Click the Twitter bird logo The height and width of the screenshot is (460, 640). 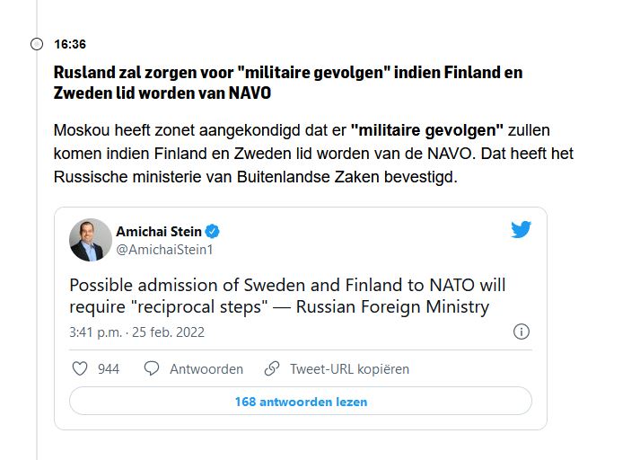click(x=522, y=230)
